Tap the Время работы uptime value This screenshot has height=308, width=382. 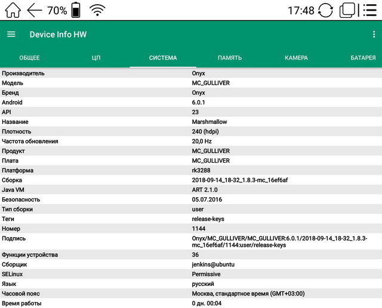(207, 303)
